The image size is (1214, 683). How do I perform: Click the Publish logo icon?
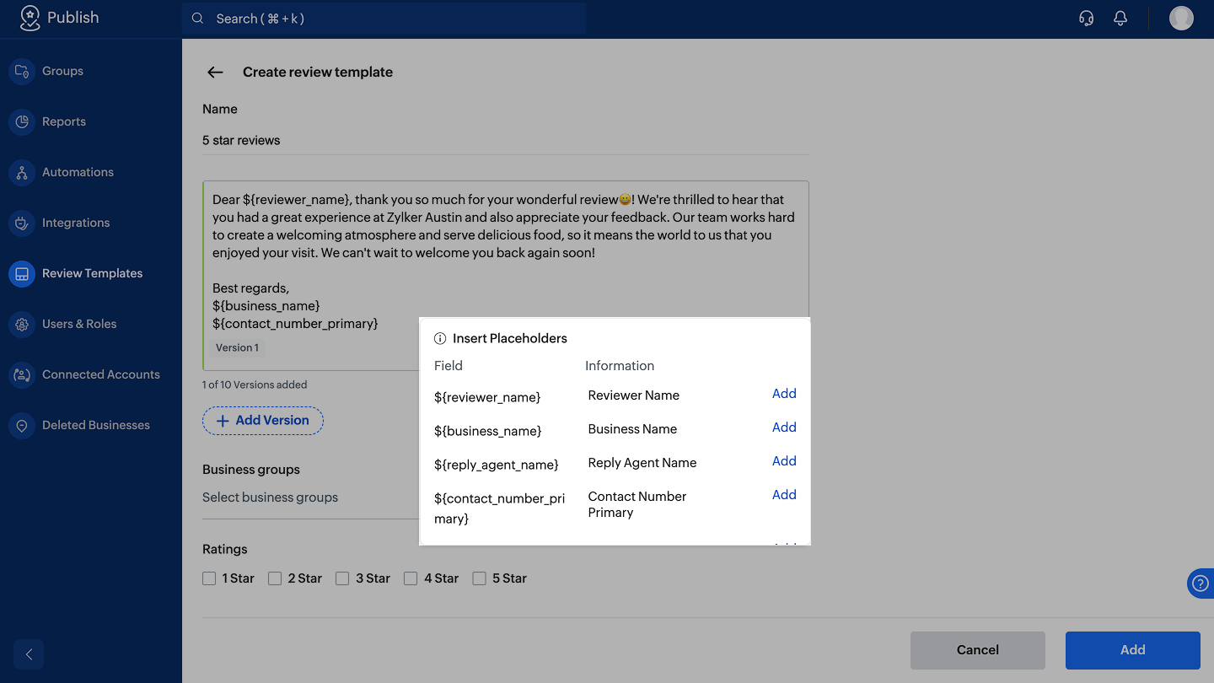pos(30,18)
